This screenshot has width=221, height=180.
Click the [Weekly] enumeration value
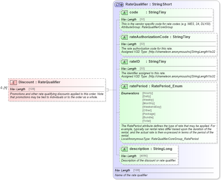[x=148, y=100]
